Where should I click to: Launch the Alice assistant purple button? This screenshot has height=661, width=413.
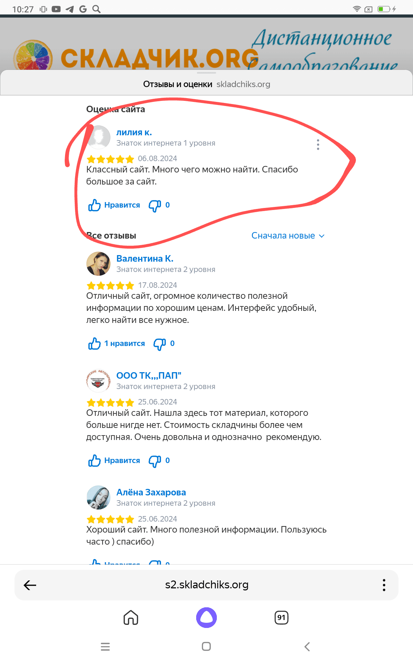(206, 618)
